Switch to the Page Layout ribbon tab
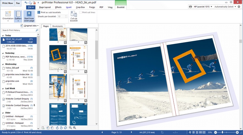This screenshot has width=243, height=135. 45,7
